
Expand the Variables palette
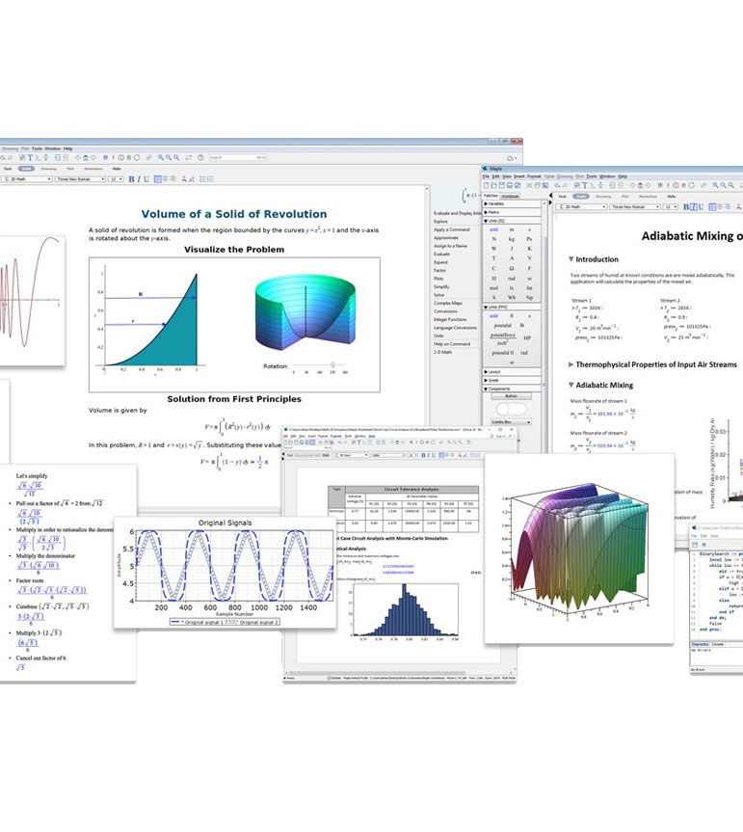pos(512,203)
